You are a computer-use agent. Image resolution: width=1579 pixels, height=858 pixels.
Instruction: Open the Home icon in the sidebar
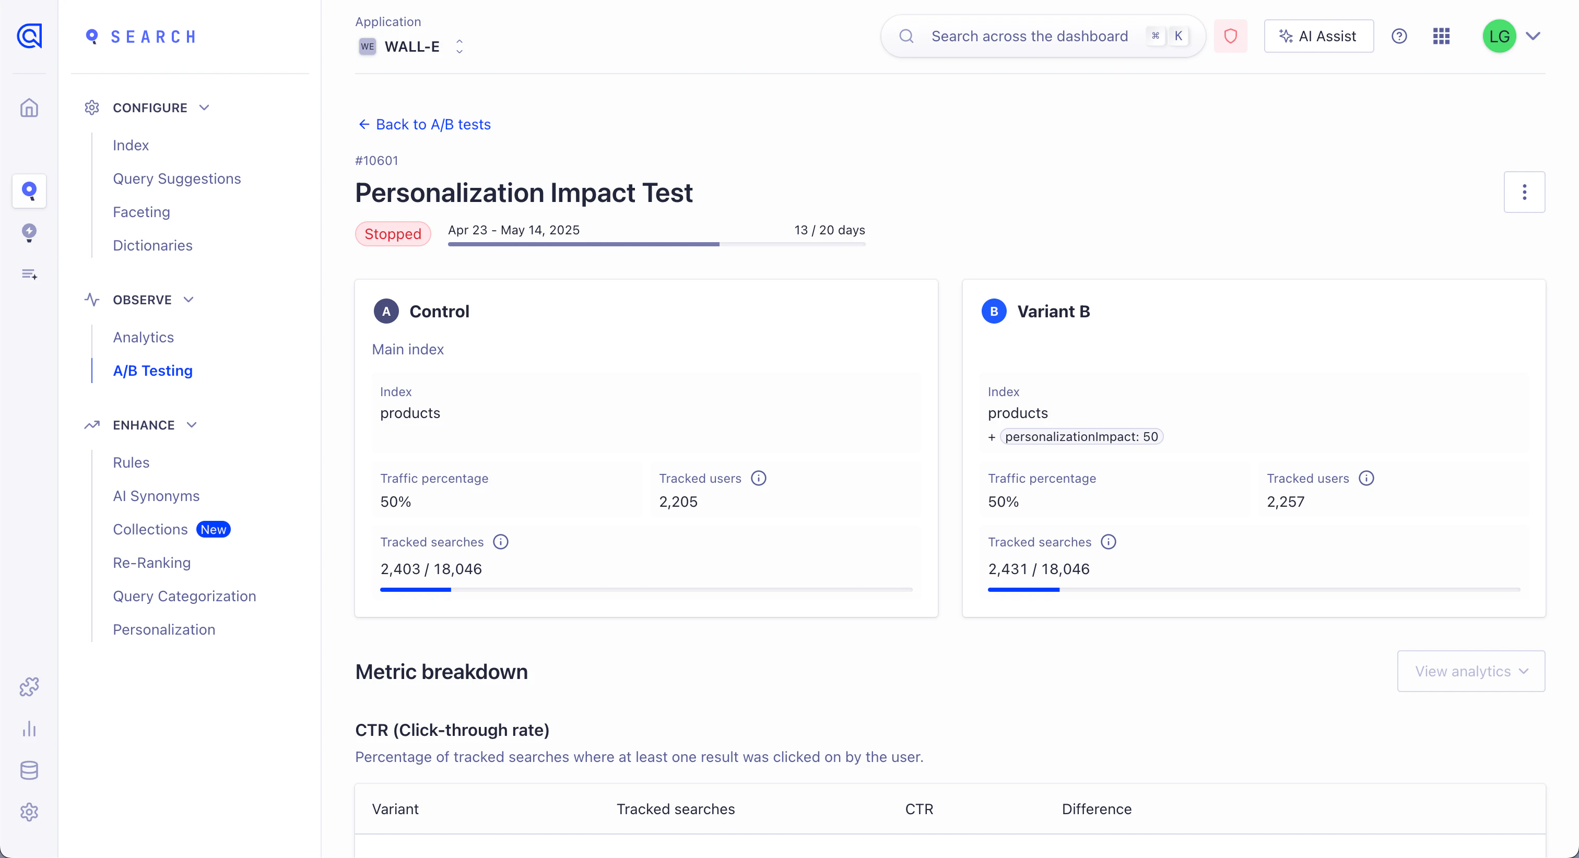pos(29,108)
